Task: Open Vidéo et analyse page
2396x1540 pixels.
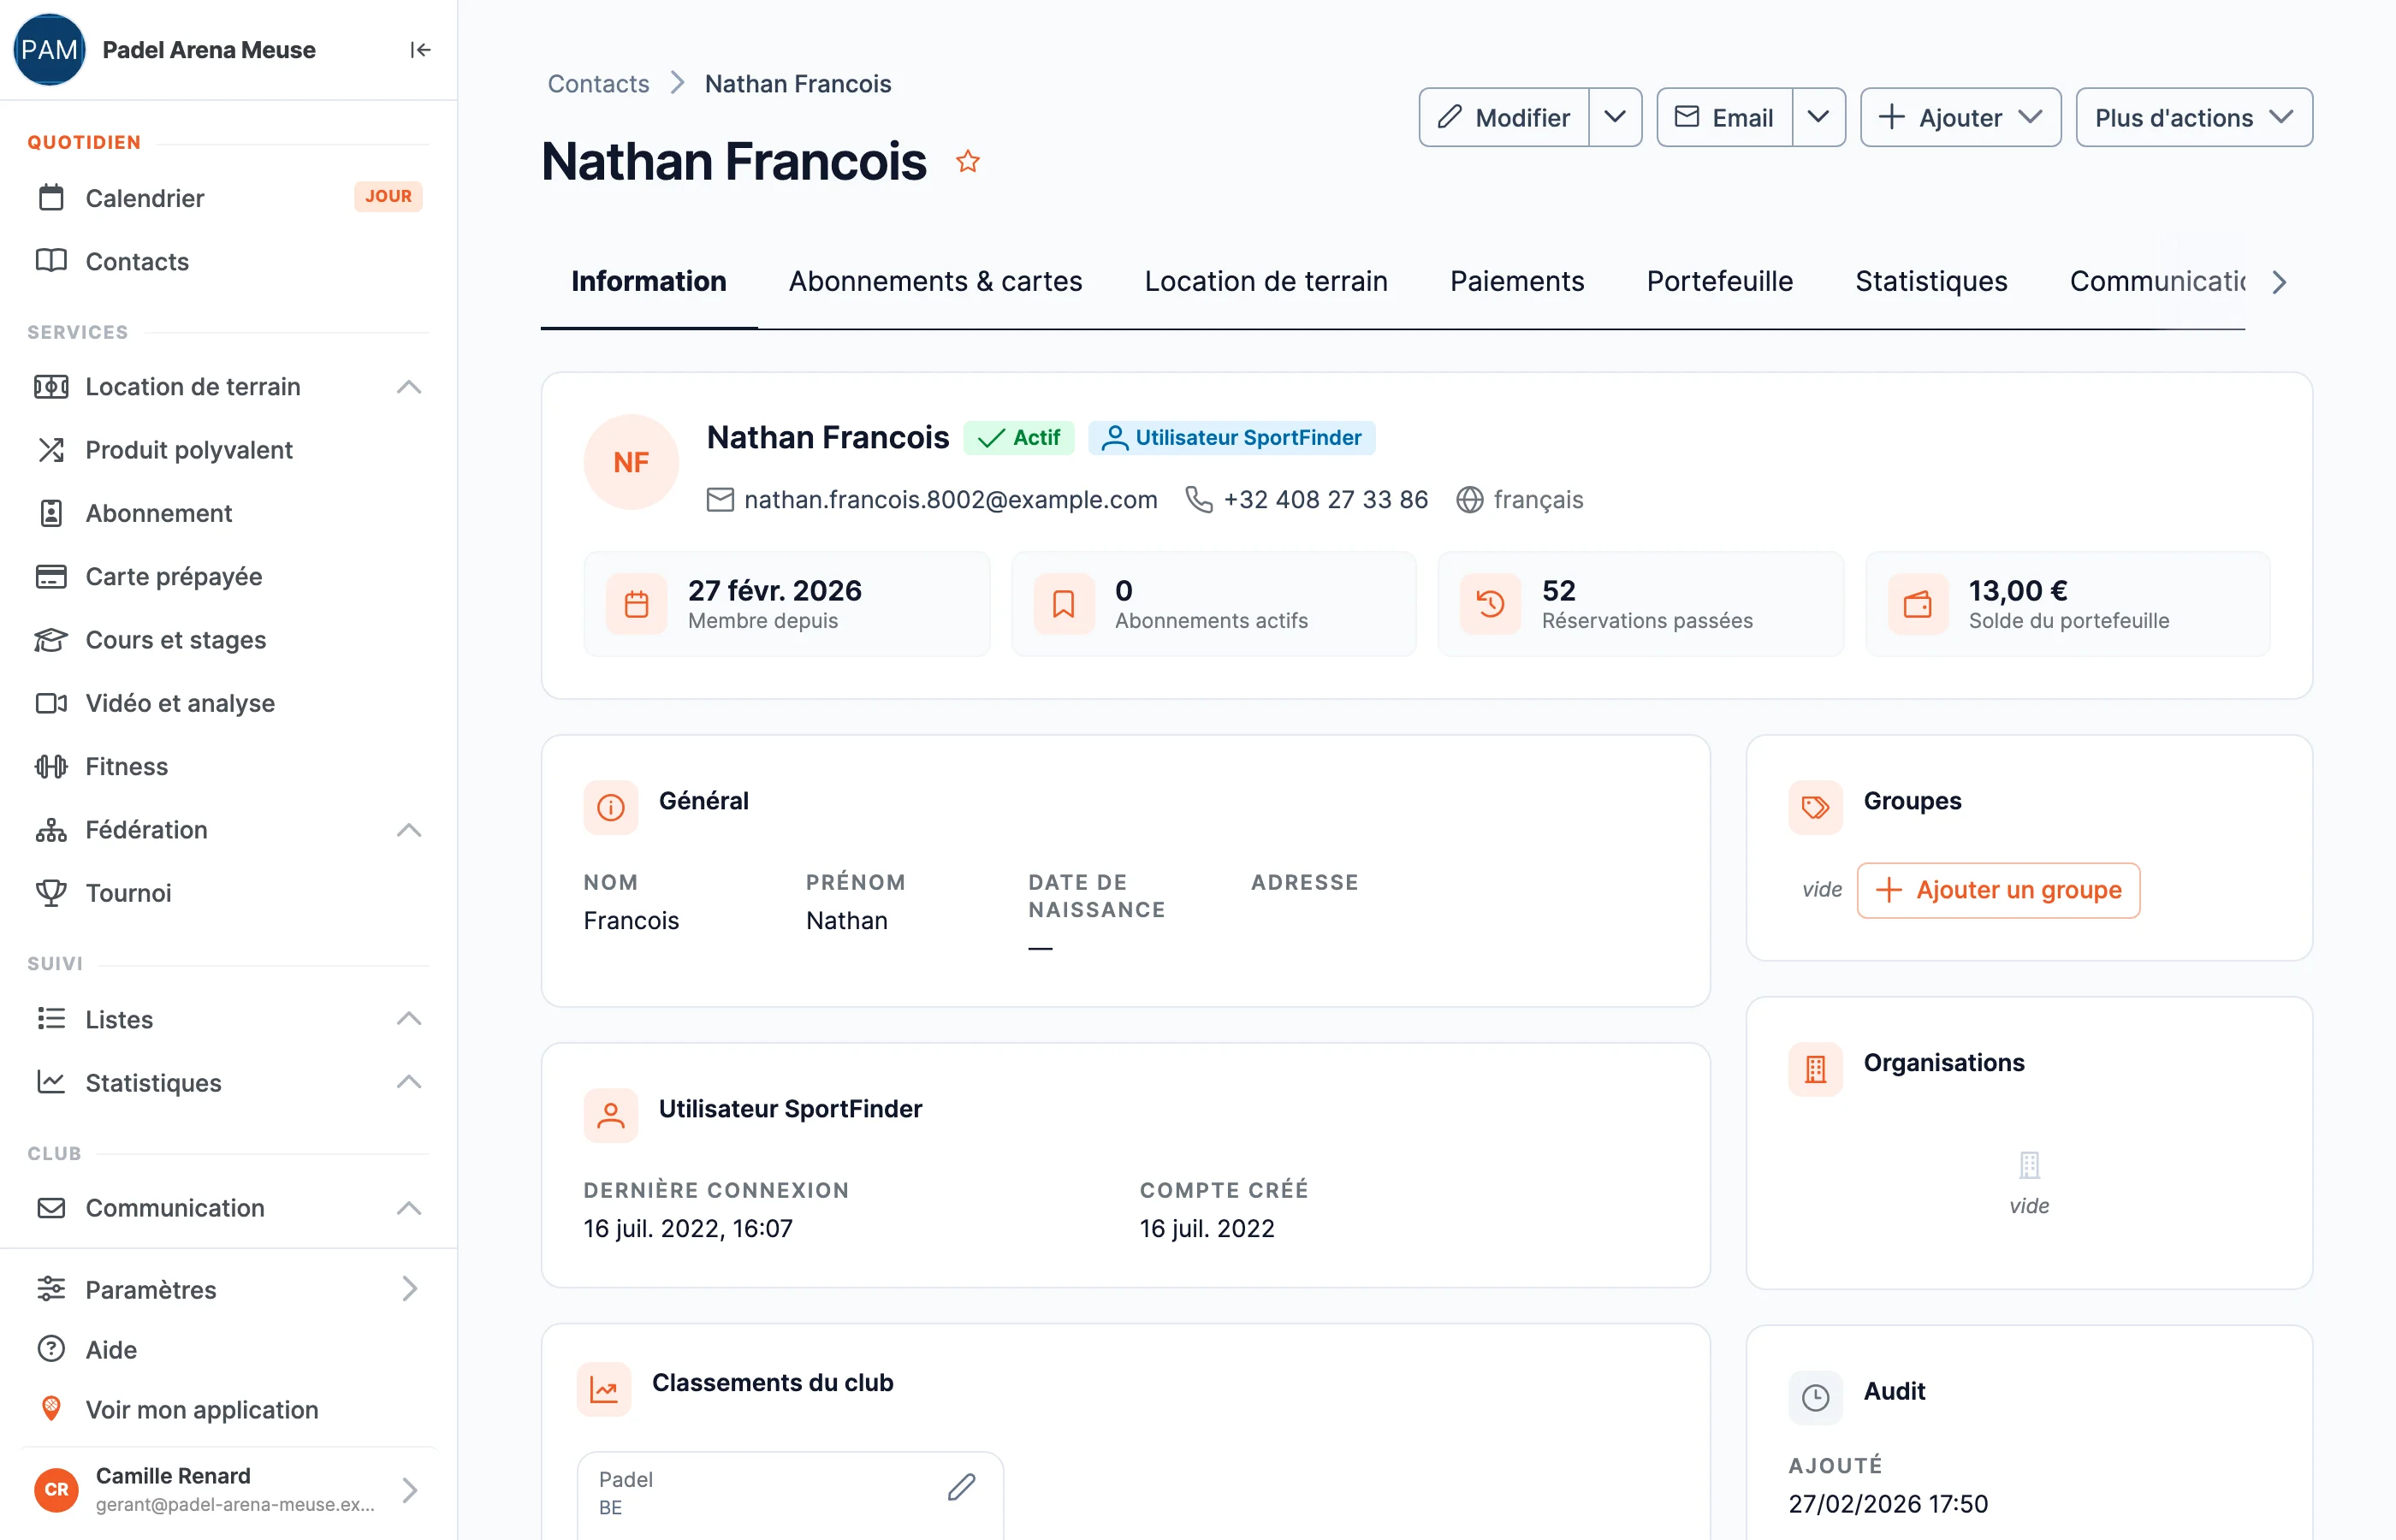Action: pos(229,703)
